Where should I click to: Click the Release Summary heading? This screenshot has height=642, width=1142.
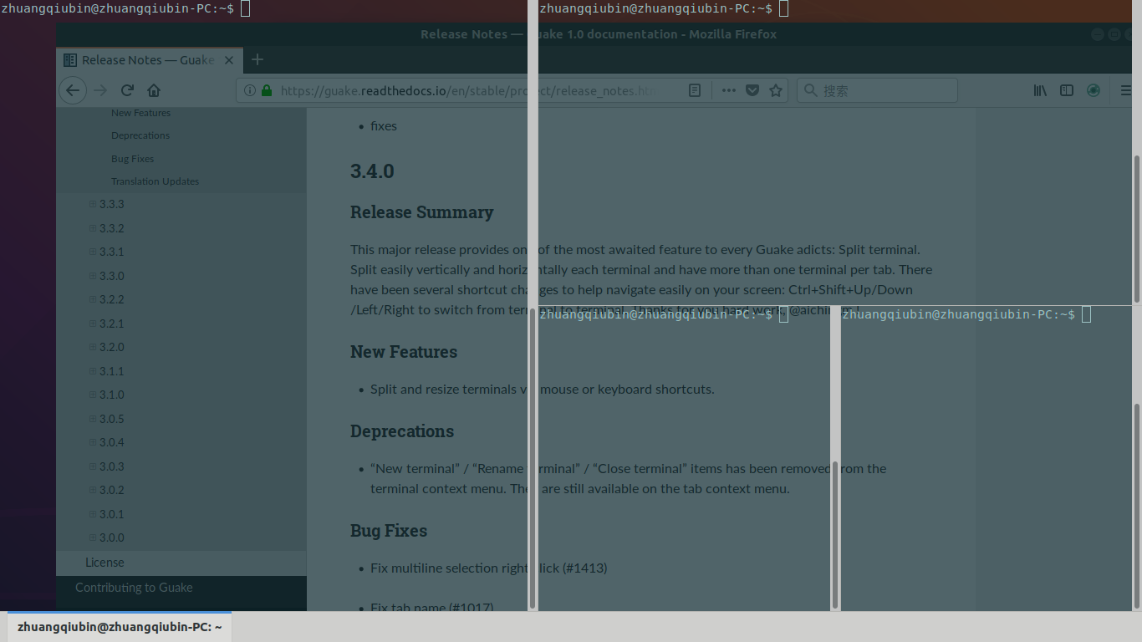point(422,212)
